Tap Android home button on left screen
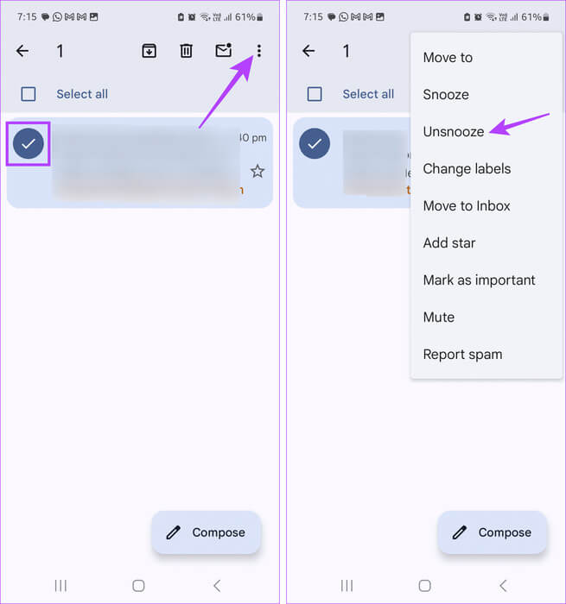Image resolution: width=566 pixels, height=604 pixels. tap(138, 586)
